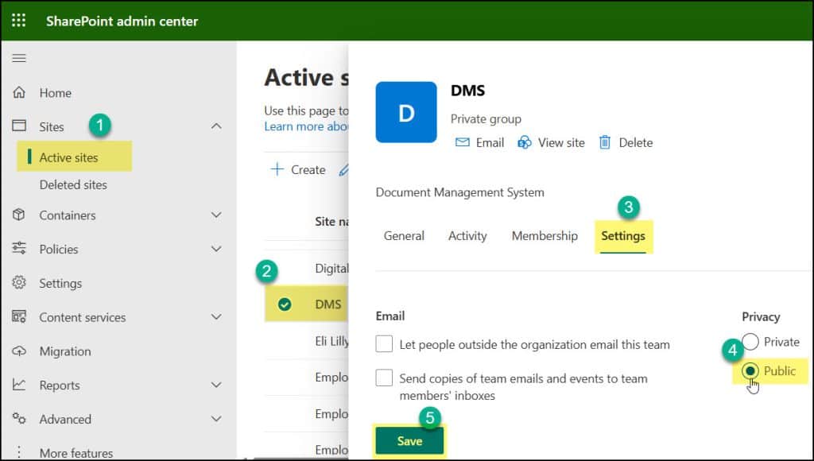Click the plus icon beside Create
This screenshot has width=814, height=461.
[277, 169]
